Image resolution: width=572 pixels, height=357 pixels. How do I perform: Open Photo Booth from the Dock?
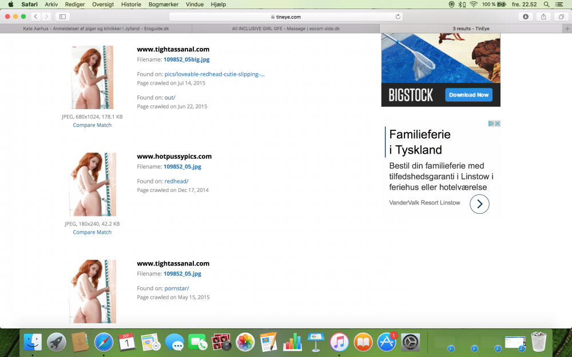(x=221, y=342)
